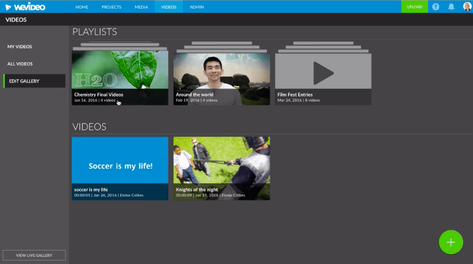Click the View Live Gallery button
The height and width of the screenshot is (264, 473).
tap(34, 255)
